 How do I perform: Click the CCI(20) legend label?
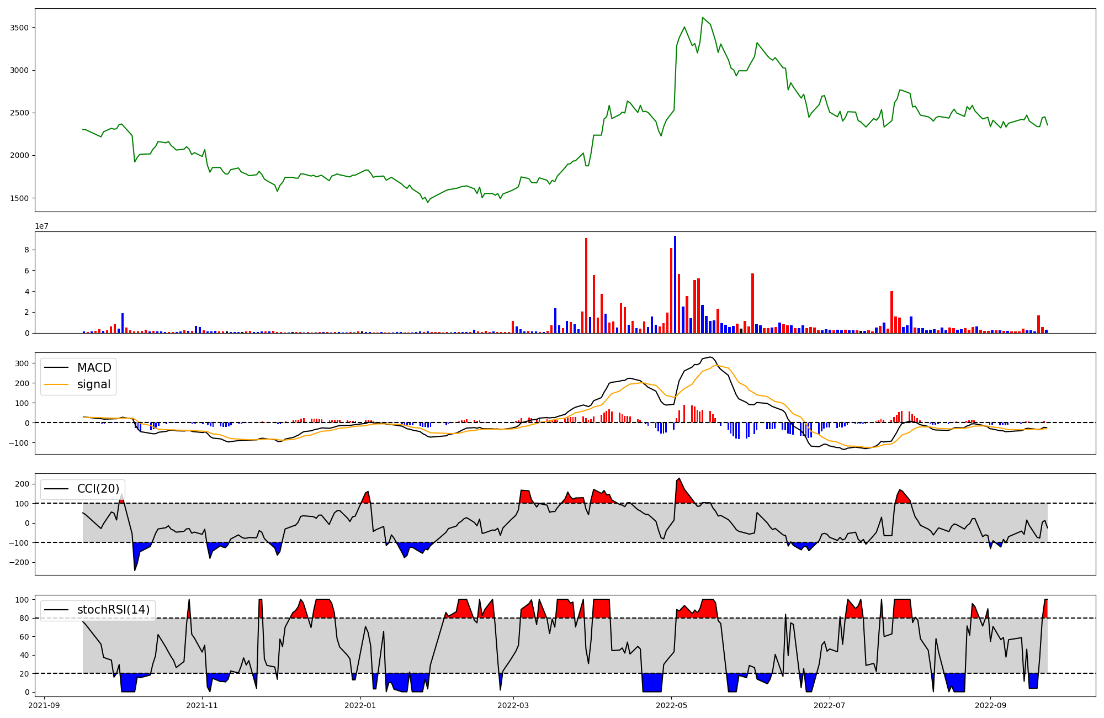coord(99,489)
